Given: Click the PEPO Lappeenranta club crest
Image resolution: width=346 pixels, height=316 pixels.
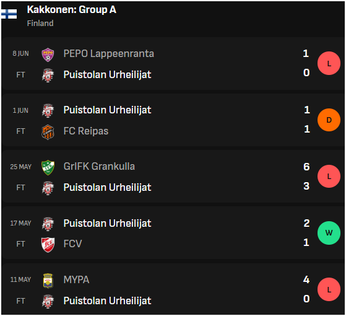Looking at the screenshot, I should [48, 55].
